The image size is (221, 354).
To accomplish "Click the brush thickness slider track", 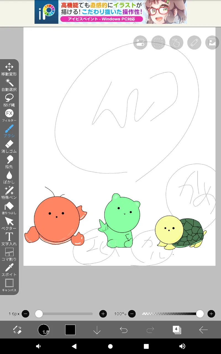I will click(64, 314).
